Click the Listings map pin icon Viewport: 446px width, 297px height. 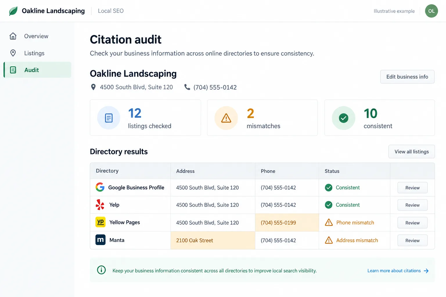pos(13,53)
